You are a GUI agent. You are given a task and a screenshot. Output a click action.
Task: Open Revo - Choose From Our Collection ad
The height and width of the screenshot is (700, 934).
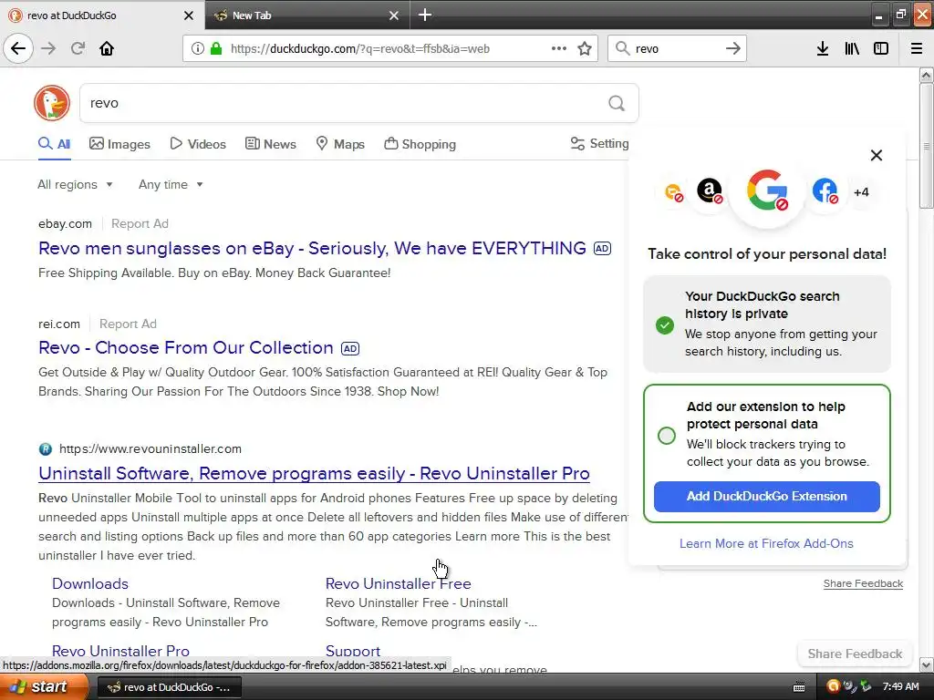tap(186, 347)
